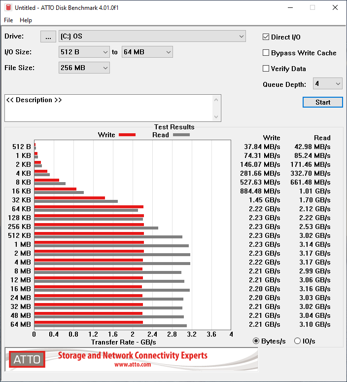This screenshot has width=347, height=382.
Task: Click the Storage and Network Connectivity Experts banner text
Action: click(x=133, y=355)
